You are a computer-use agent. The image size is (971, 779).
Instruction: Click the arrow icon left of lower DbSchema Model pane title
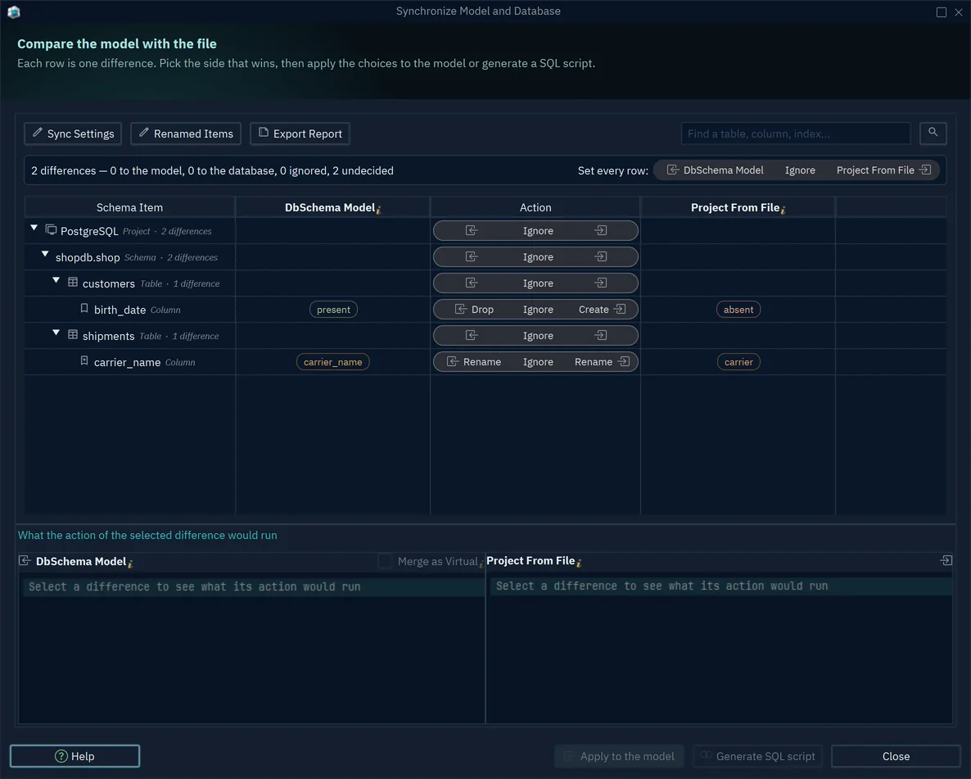click(25, 561)
